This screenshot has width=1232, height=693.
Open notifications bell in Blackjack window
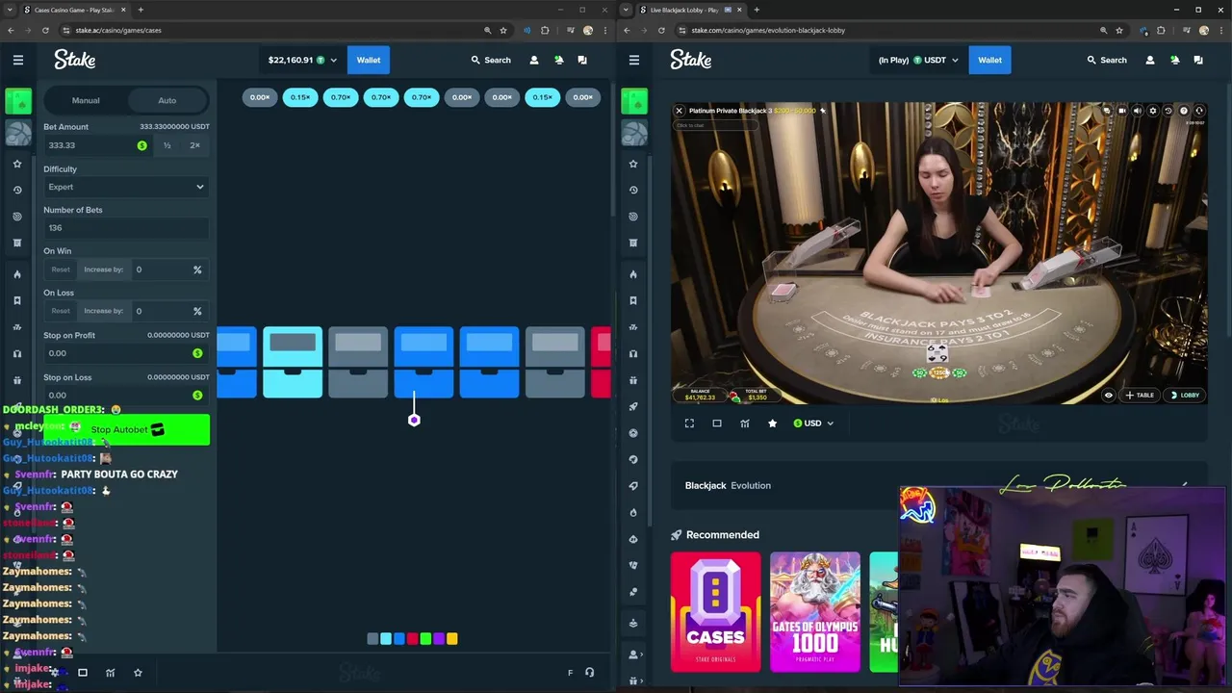tap(1174, 60)
